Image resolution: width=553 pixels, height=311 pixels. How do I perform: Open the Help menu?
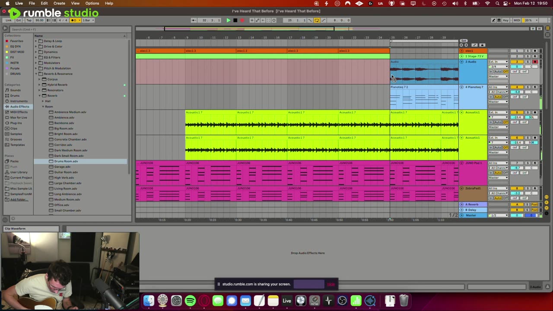pyautogui.click(x=109, y=3)
